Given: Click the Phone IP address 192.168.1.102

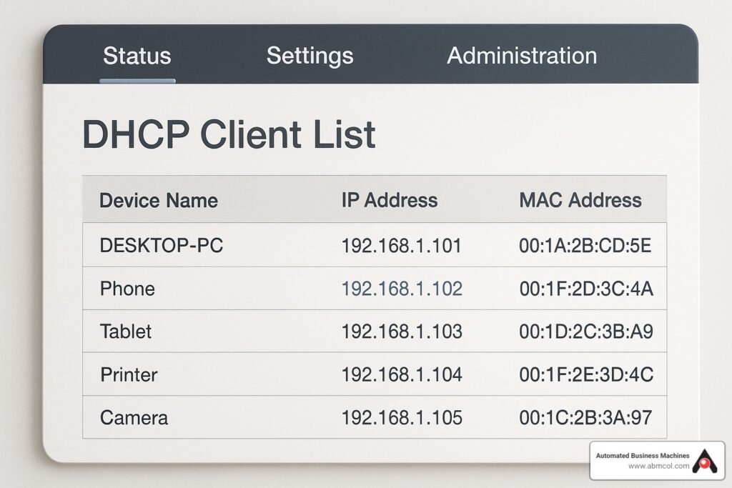Looking at the screenshot, I should pyautogui.click(x=401, y=289).
